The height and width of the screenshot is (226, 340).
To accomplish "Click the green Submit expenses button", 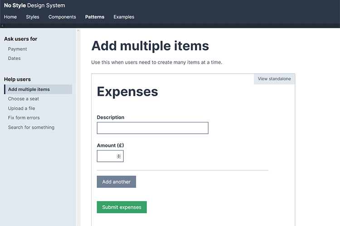I will pos(121,207).
